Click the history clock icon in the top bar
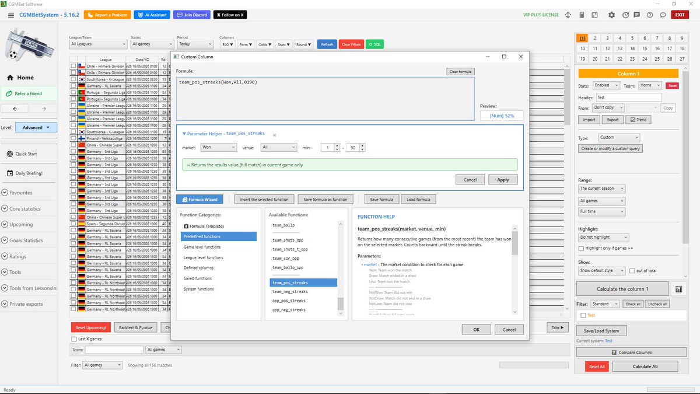Screen dimensions: 700x394 click(x=626, y=15)
